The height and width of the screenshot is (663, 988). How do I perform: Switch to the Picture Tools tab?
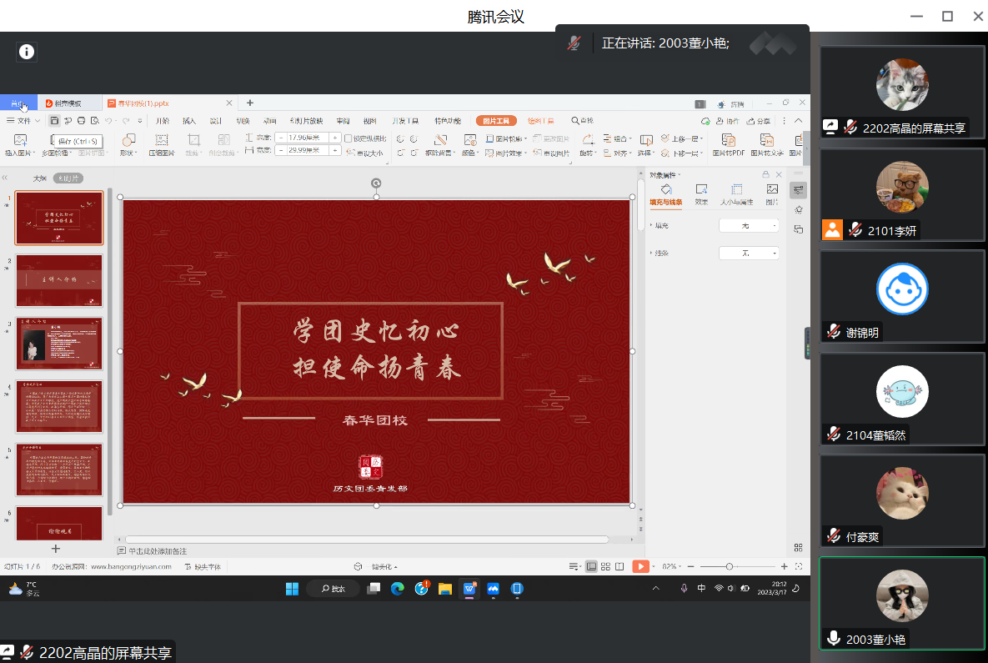(496, 121)
